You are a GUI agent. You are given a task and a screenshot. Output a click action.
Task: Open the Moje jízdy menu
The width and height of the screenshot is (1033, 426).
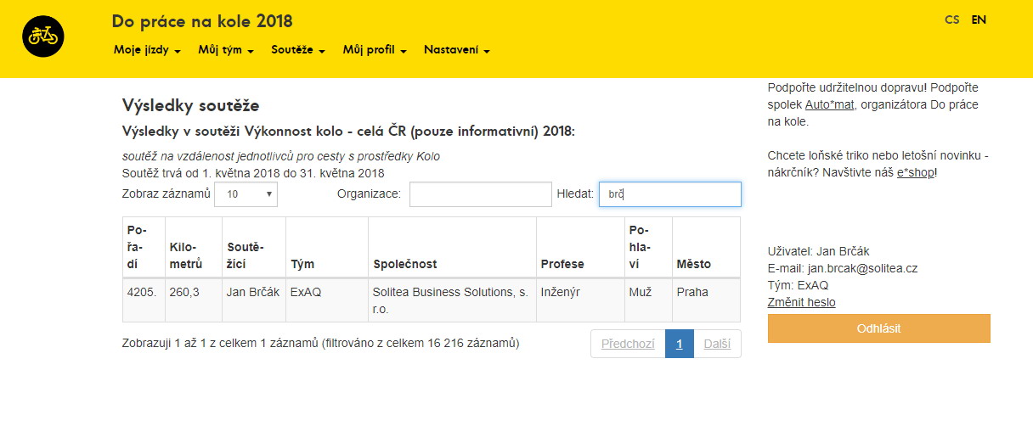147,50
